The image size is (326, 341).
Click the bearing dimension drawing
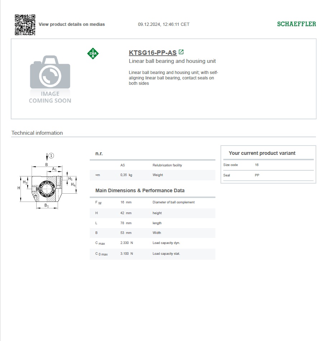[x=47, y=181]
